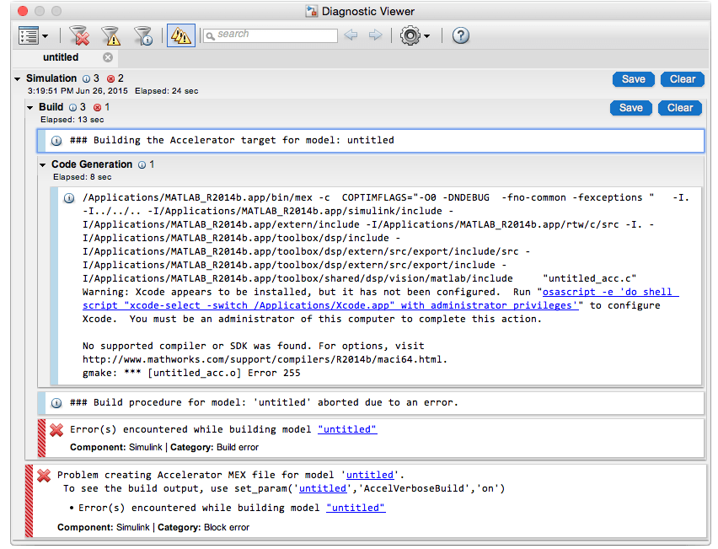Close the untitled tab

pyautogui.click(x=108, y=57)
